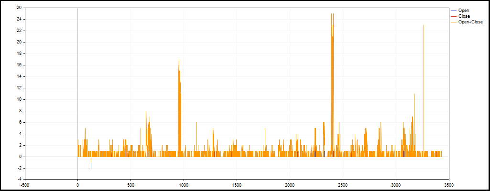
Task: Click the isolated orange spike reaching 23
Action: click(424, 91)
